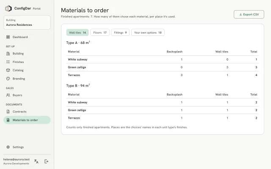
Task: Click White subway in Type B table
Action: [77, 102]
